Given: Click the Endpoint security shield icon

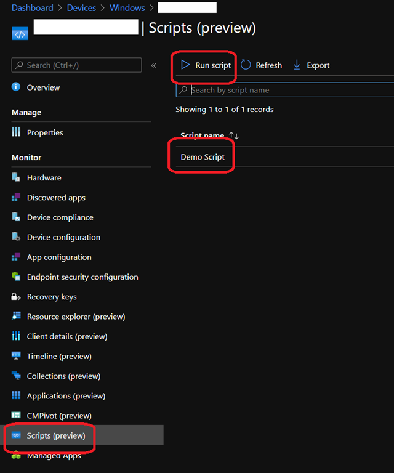Looking at the screenshot, I should click(x=16, y=277).
